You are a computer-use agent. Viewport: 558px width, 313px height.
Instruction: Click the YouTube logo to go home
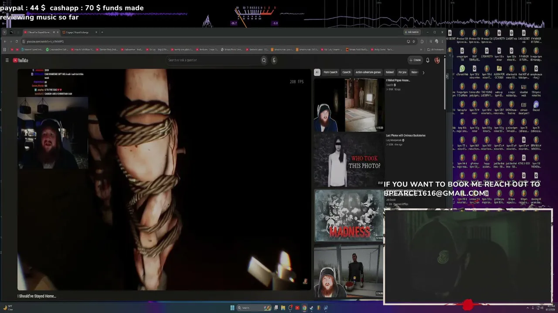coord(20,60)
